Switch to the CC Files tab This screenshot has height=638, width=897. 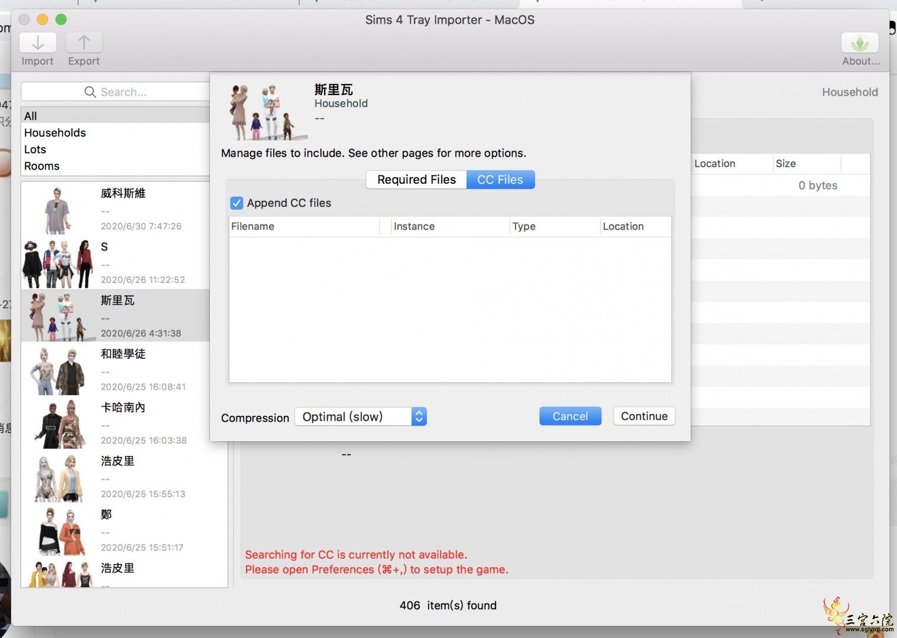pos(500,180)
